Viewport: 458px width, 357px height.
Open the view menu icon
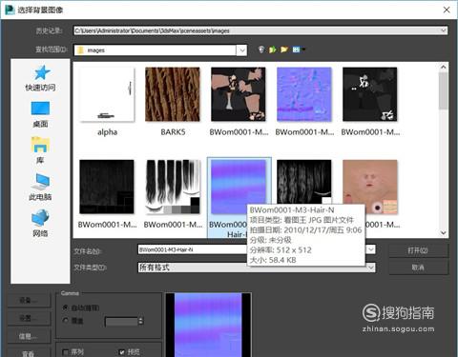click(x=298, y=50)
